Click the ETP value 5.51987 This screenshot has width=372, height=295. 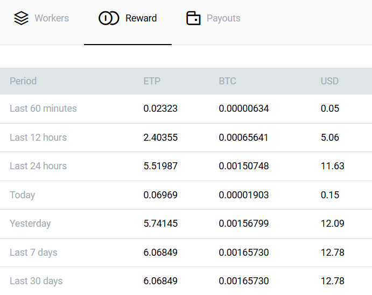[160, 166]
